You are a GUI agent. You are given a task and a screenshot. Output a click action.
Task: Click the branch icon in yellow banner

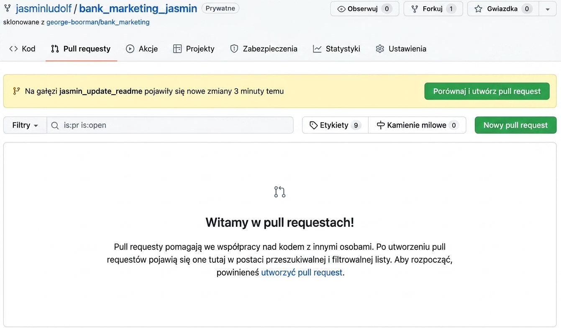pyautogui.click(x=16, y=91)
